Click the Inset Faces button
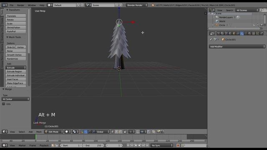Screen dimensions: 267x150 pos(16,79)
